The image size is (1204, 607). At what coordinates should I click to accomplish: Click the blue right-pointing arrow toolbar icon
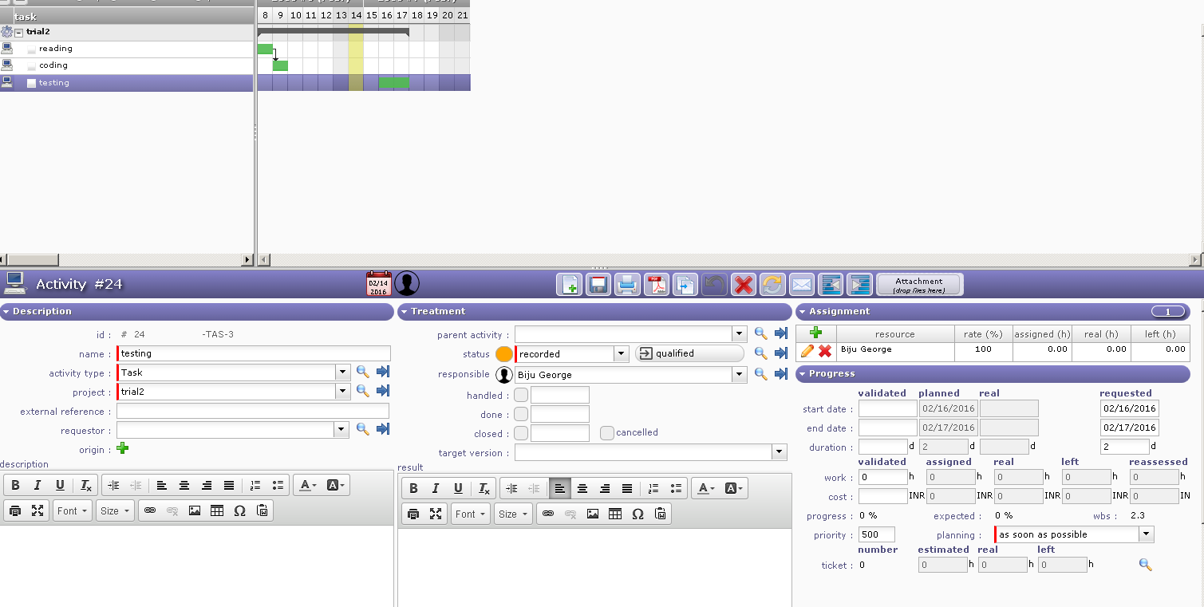(859, 285)
